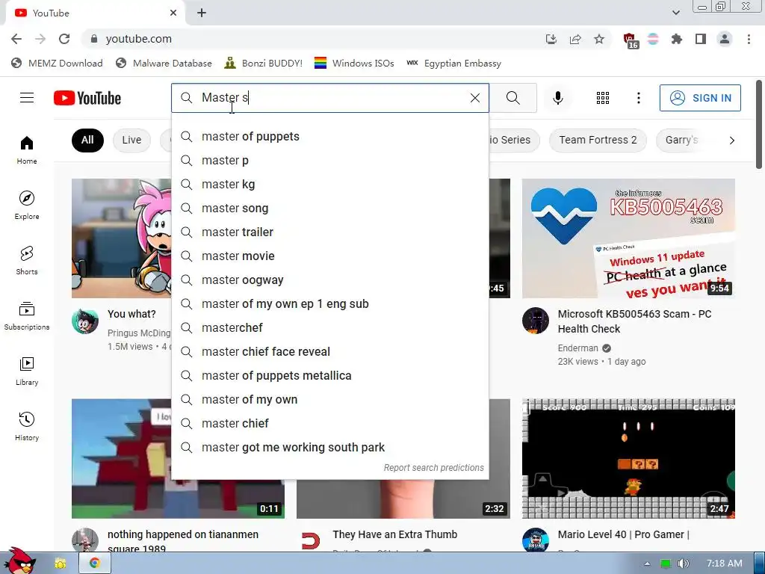The height and width of the screenshot is (574, 765).
Task: Open the Extensions puzzle icon
Action: [677, 39]
